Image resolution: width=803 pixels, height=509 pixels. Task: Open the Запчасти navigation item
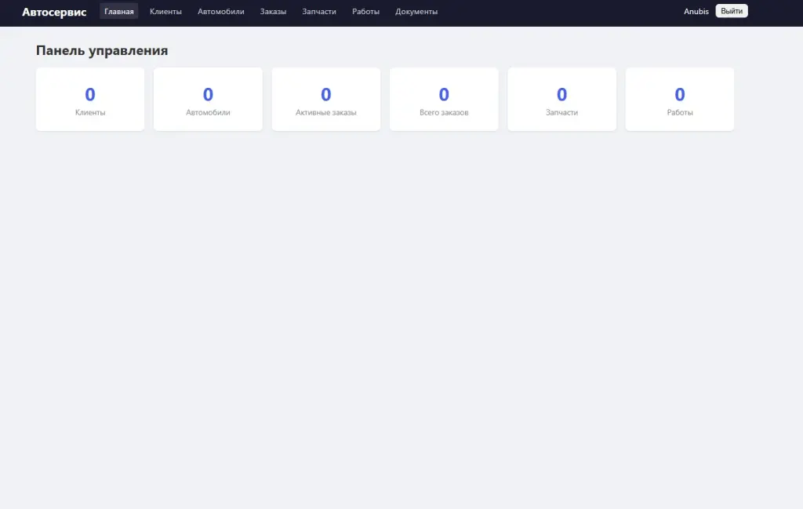[x=319, y=11]
